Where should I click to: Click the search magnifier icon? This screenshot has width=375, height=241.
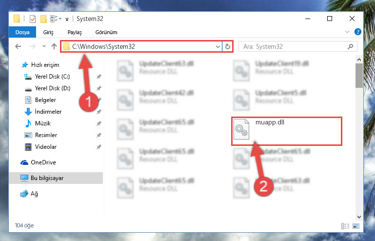(x=350, y=46)
